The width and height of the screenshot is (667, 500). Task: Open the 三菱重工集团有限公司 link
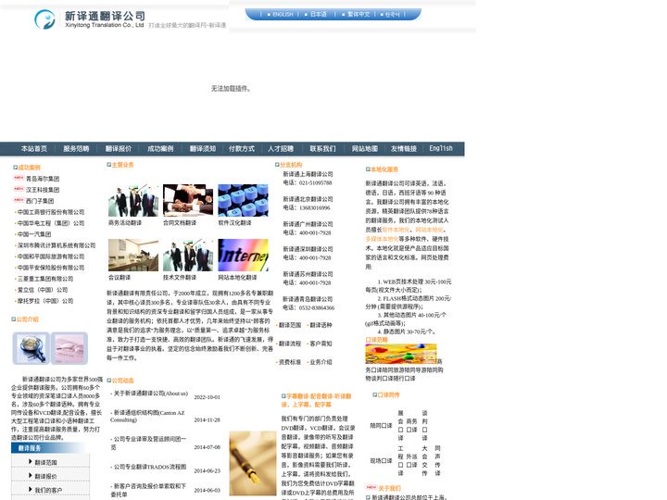click(x=45, y=279)
